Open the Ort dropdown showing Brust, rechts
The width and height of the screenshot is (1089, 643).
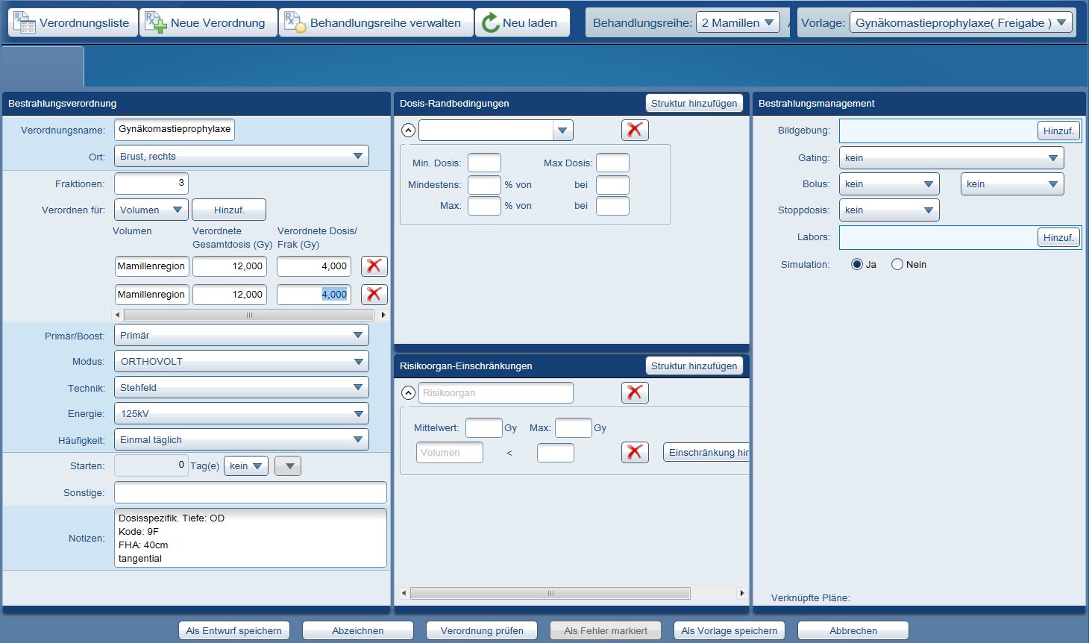[x=241, y=157]
